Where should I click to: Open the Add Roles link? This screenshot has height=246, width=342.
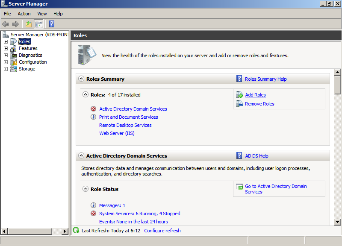(255, 95)
